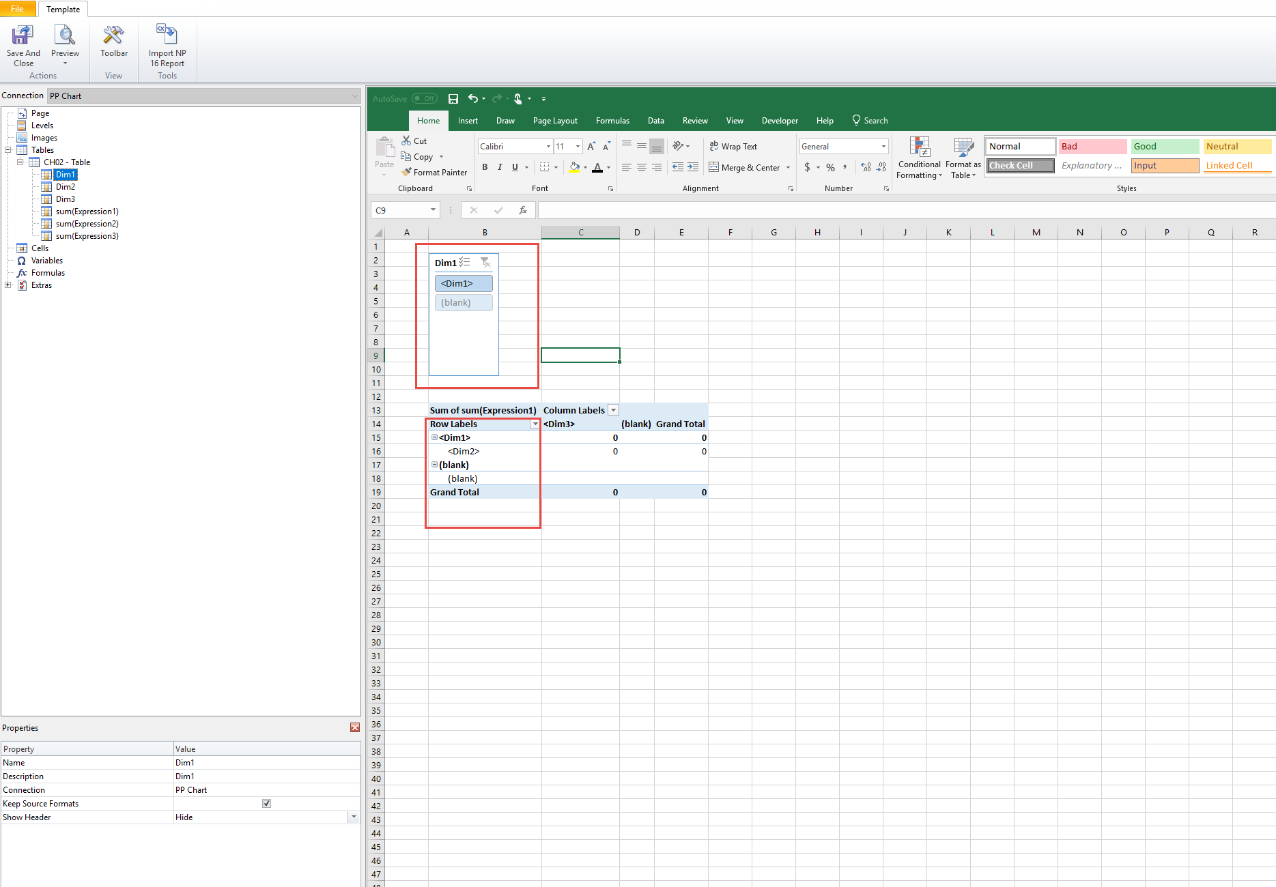This screenshot has height=887, width=1276.
Task: Click the Format Painter icon
Action: (407, 173)
